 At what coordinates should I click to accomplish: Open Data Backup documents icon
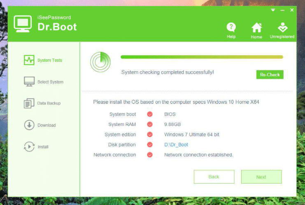(29, 103)
